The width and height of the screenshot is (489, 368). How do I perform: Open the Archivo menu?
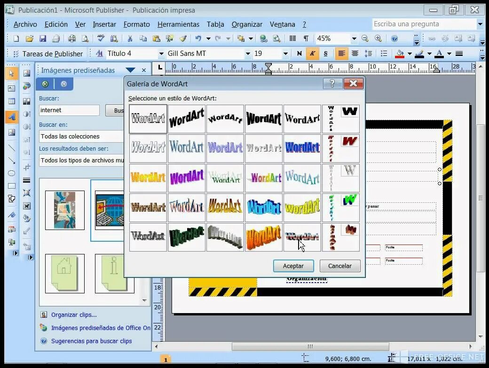pos(25,24)
